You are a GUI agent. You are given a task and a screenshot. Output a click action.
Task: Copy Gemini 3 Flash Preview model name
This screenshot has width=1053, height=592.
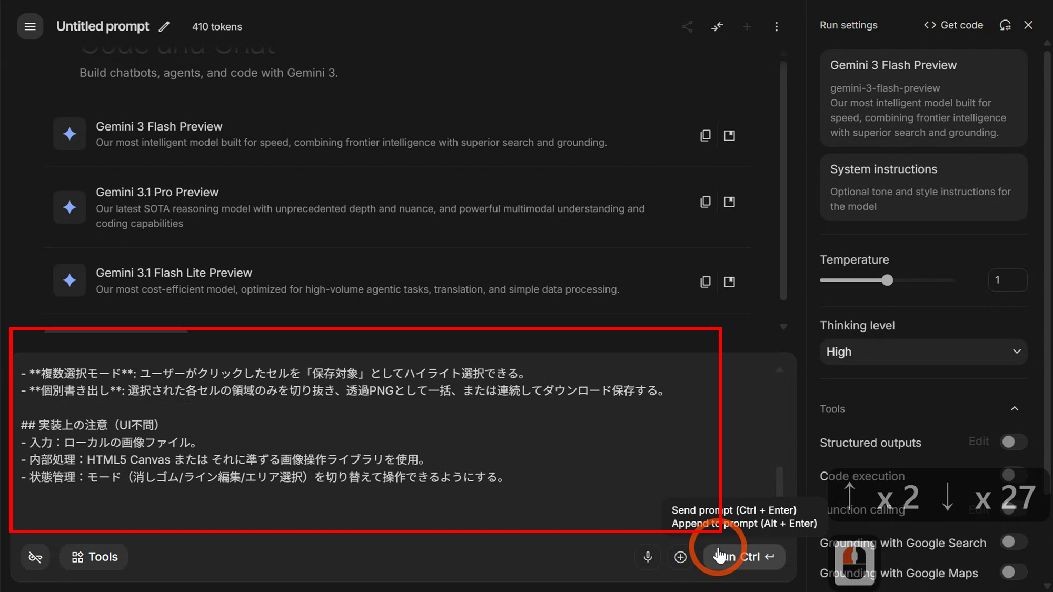(x=705, y=135)
